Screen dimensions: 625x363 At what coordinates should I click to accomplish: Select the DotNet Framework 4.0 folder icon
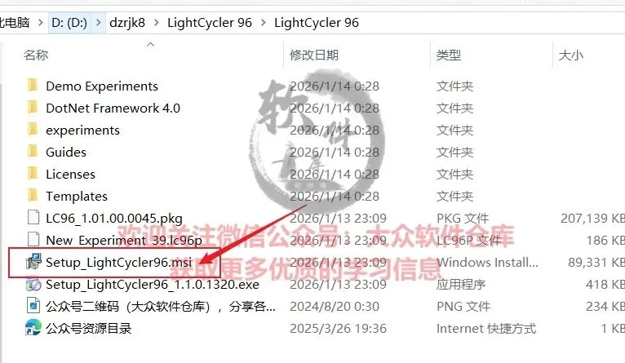tap(33, 107)
